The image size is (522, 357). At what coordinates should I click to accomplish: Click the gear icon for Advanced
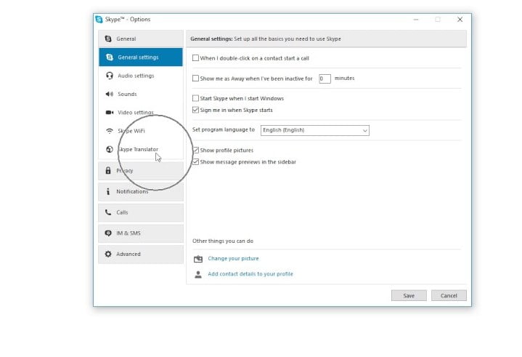[x=108, y=254]
